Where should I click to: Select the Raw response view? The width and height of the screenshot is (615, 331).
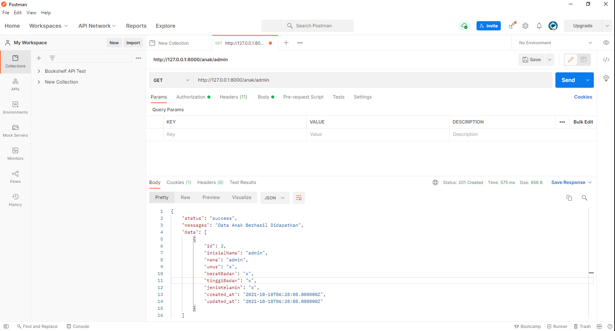click(185, 197)
